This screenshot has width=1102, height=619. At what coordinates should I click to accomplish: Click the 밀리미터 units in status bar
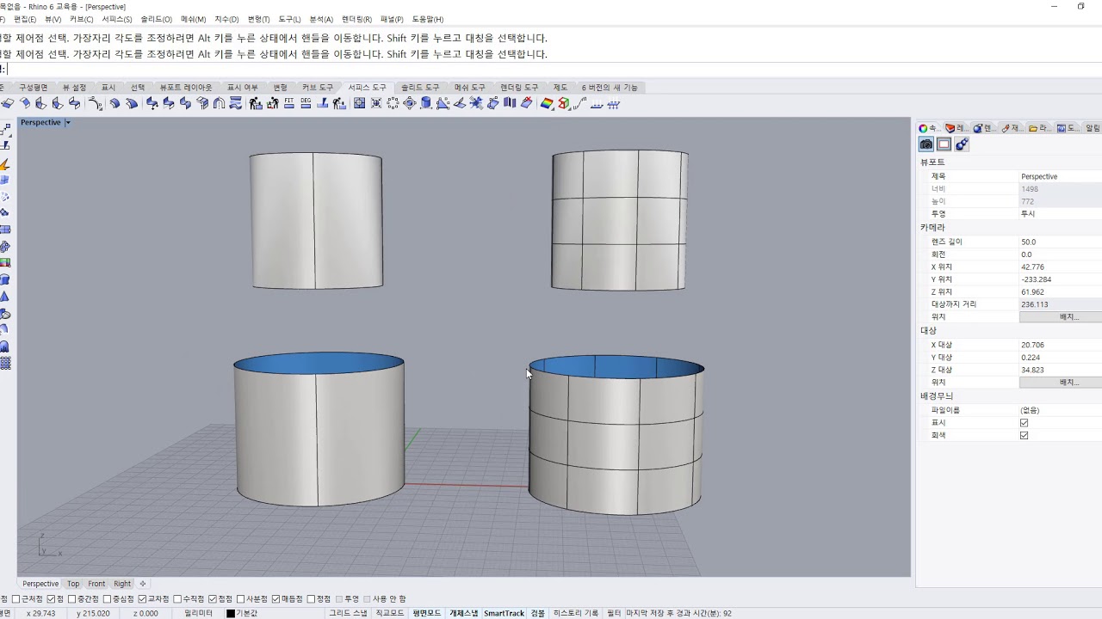(198, 614)
